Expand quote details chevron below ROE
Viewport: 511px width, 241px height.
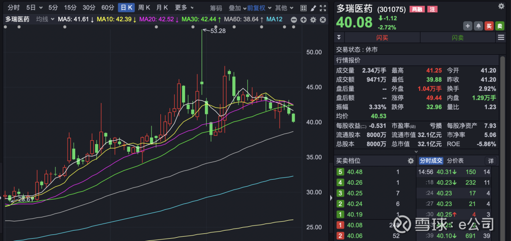[416, 152]
